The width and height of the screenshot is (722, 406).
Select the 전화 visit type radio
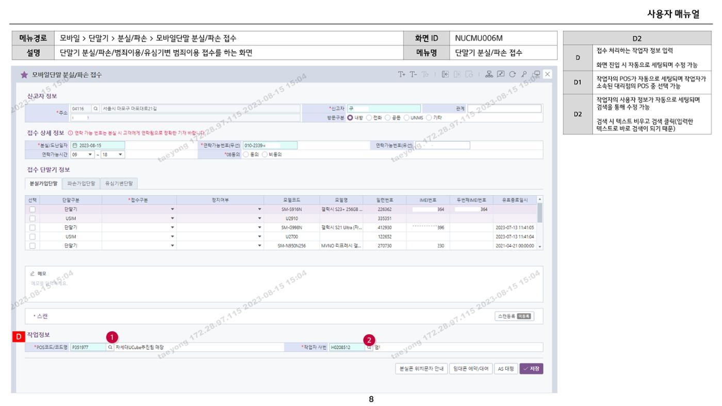[369, 117]
